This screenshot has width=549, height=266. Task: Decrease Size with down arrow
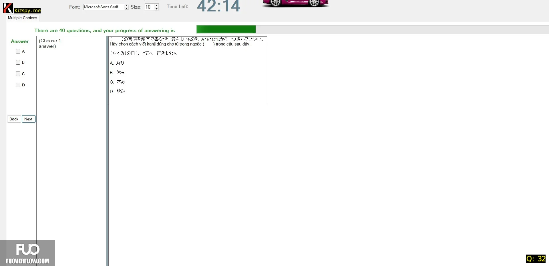coord(156,9)
